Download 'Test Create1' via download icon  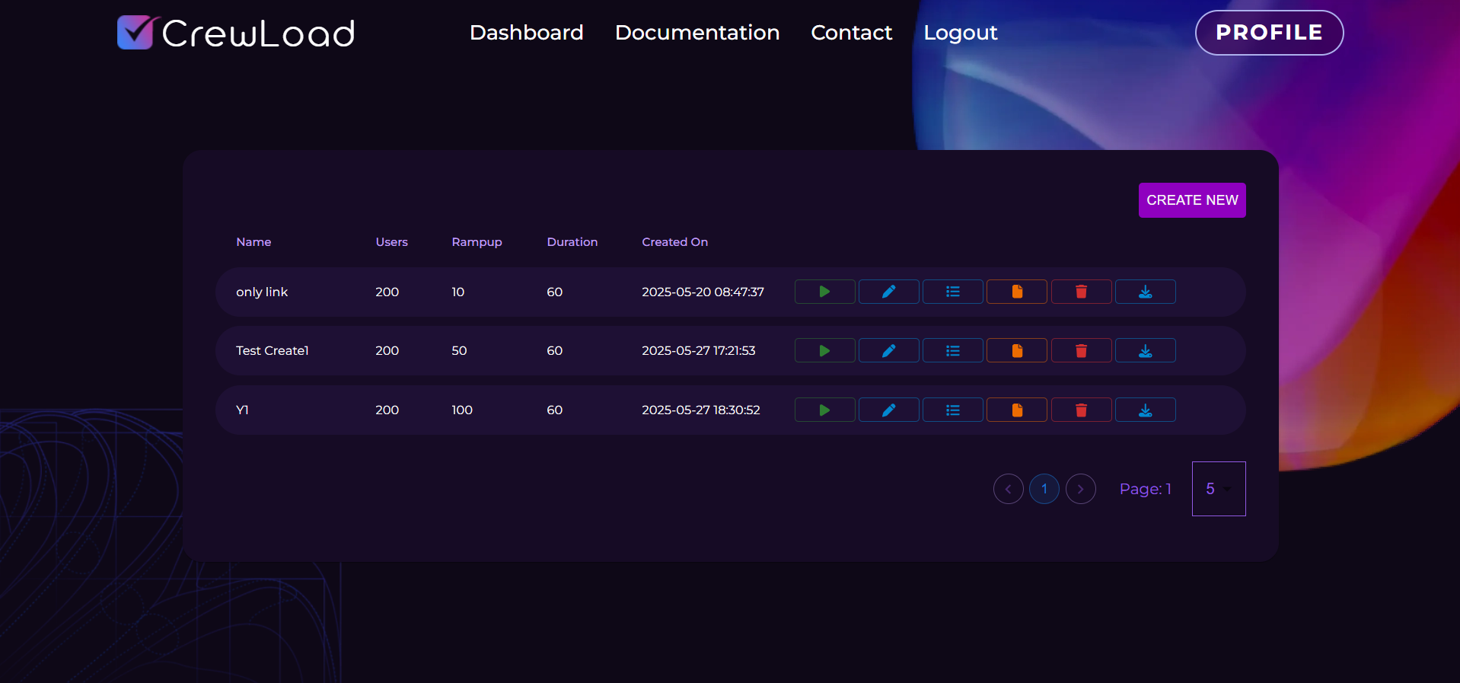coord(1146,350)
